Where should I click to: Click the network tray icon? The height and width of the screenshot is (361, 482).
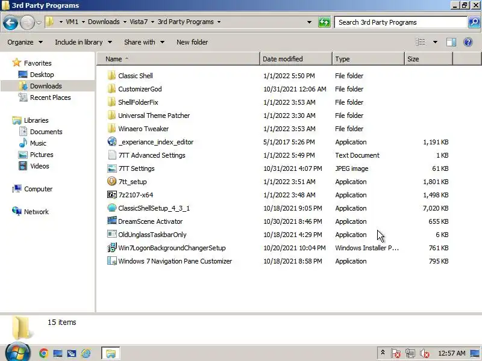tap(410, 353)
